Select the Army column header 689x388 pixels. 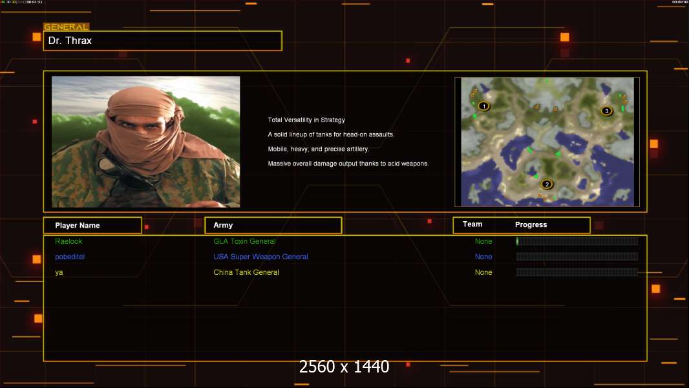[273, 225]
